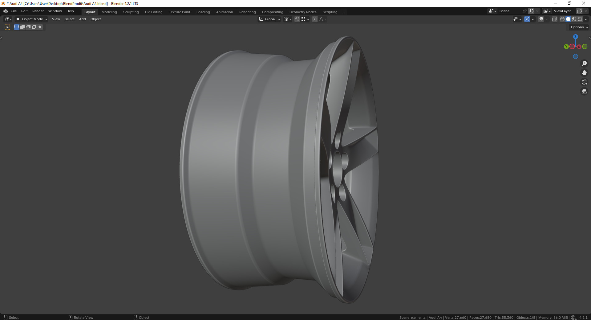Toggle viewport gizmos display
This screenshot has width=591, height=320.
point(527,19)
